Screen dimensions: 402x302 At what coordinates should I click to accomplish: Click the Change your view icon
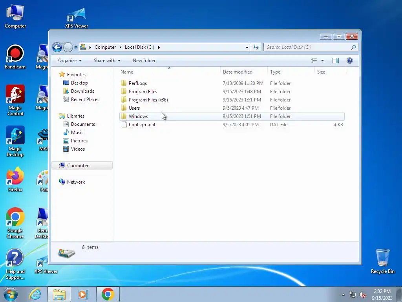coord(314,61)
